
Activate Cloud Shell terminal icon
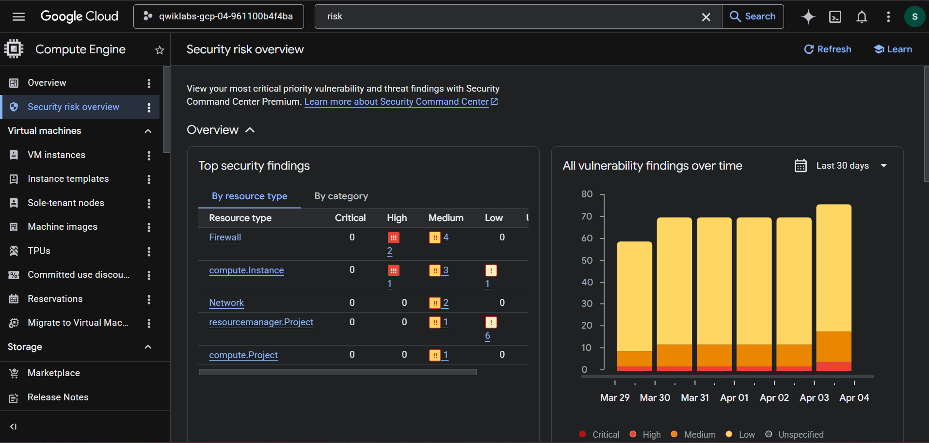coord(835,17)
